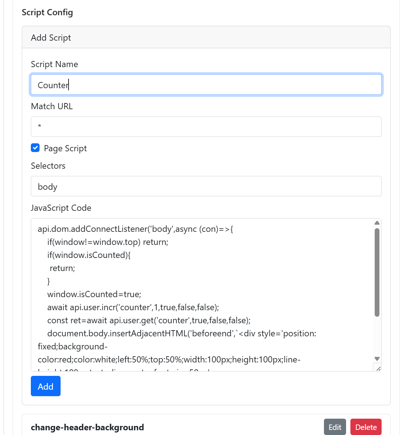Click the Page Script label text
This screenshot has width=407, height=435.
65,148
